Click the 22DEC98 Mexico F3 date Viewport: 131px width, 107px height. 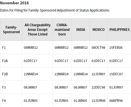98,87
